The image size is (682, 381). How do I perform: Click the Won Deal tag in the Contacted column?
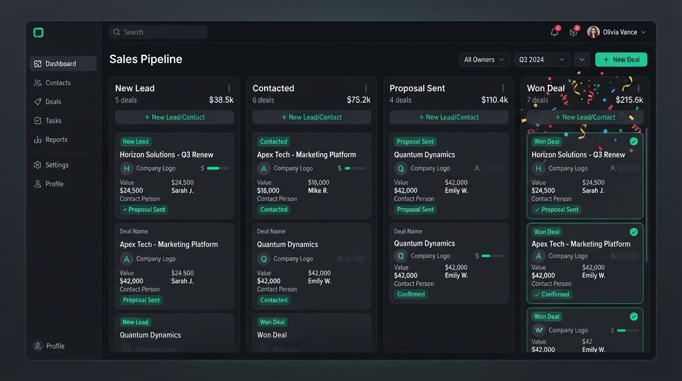pos(273,322)
